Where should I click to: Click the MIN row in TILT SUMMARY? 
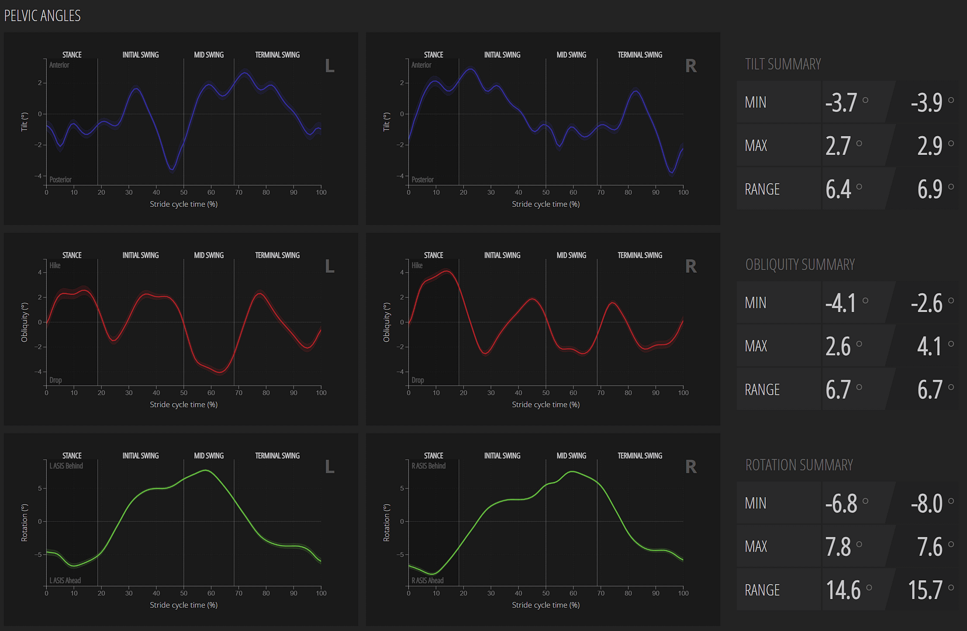(755, 102)
